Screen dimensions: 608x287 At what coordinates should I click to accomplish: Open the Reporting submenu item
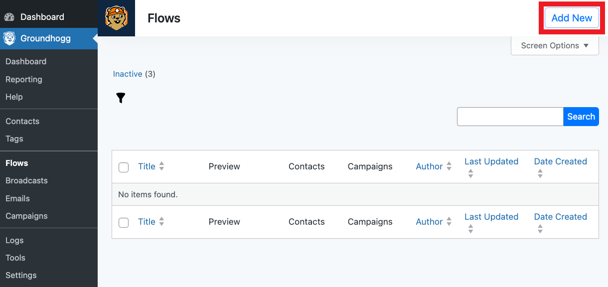coord(24,79)
